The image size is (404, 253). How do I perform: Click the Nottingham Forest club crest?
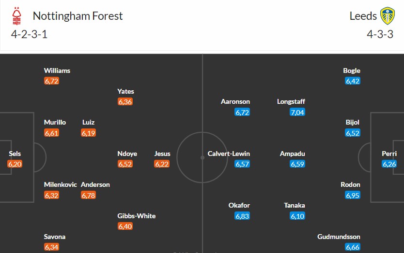coord(17,16)
